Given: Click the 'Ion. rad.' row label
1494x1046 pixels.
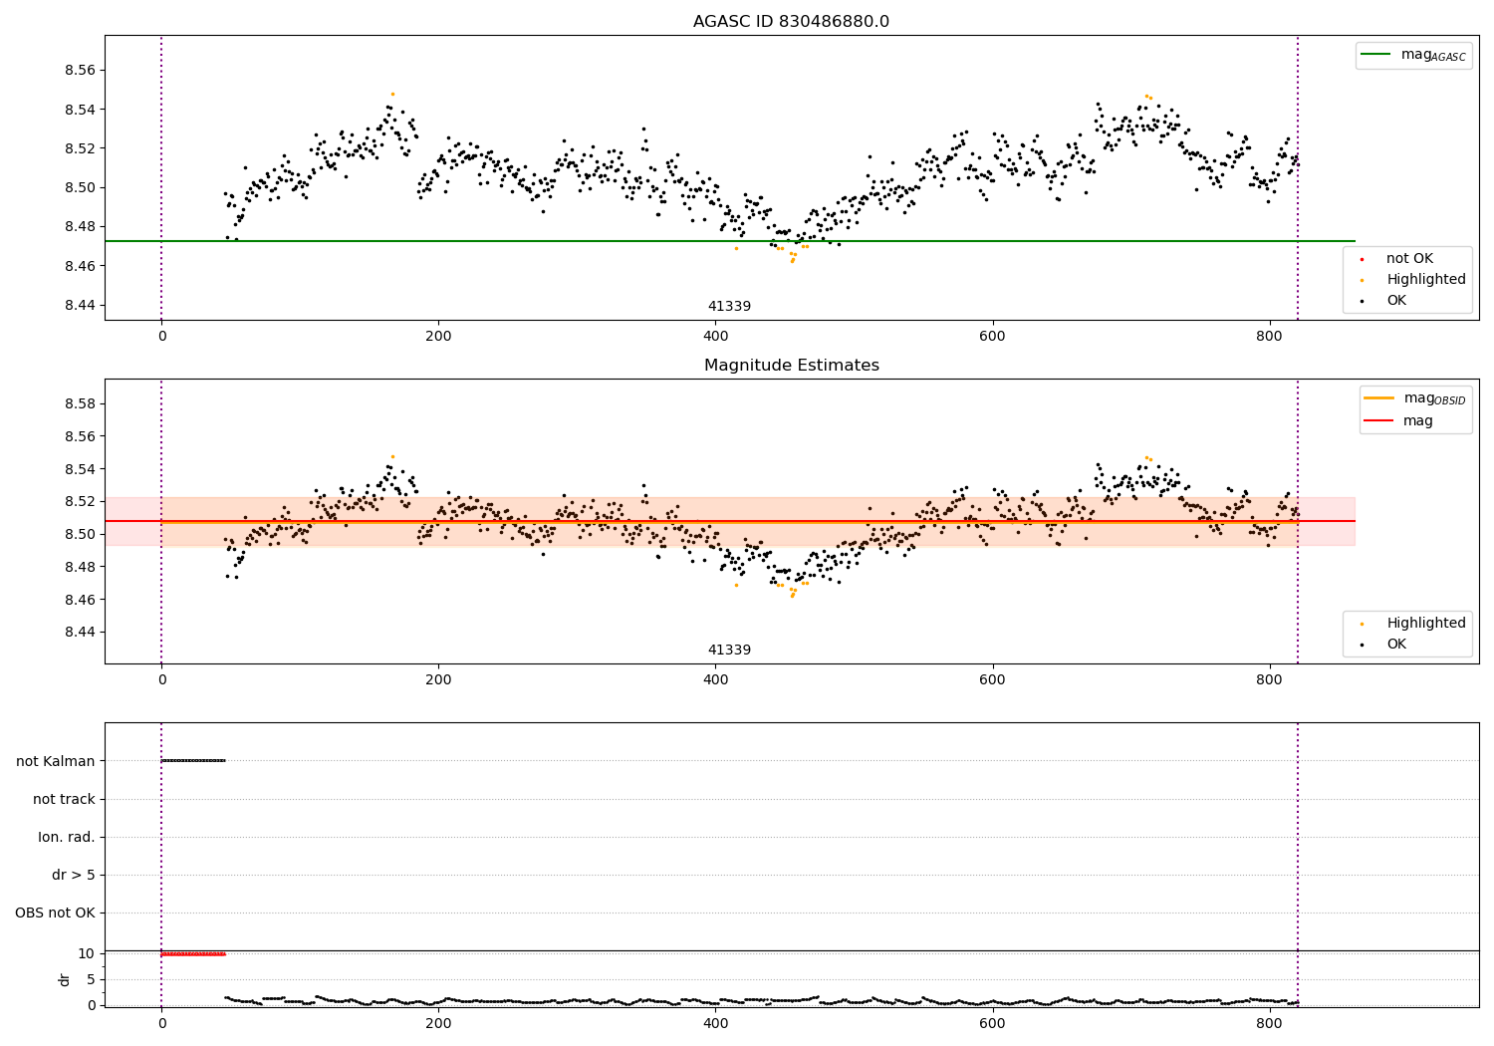Looking at the screenshot, I should click(x=67, y=837).
